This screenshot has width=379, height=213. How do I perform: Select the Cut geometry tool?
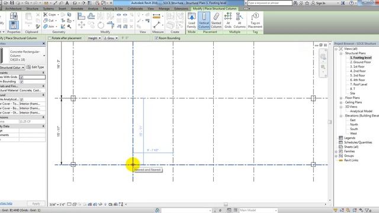[50, 21]
